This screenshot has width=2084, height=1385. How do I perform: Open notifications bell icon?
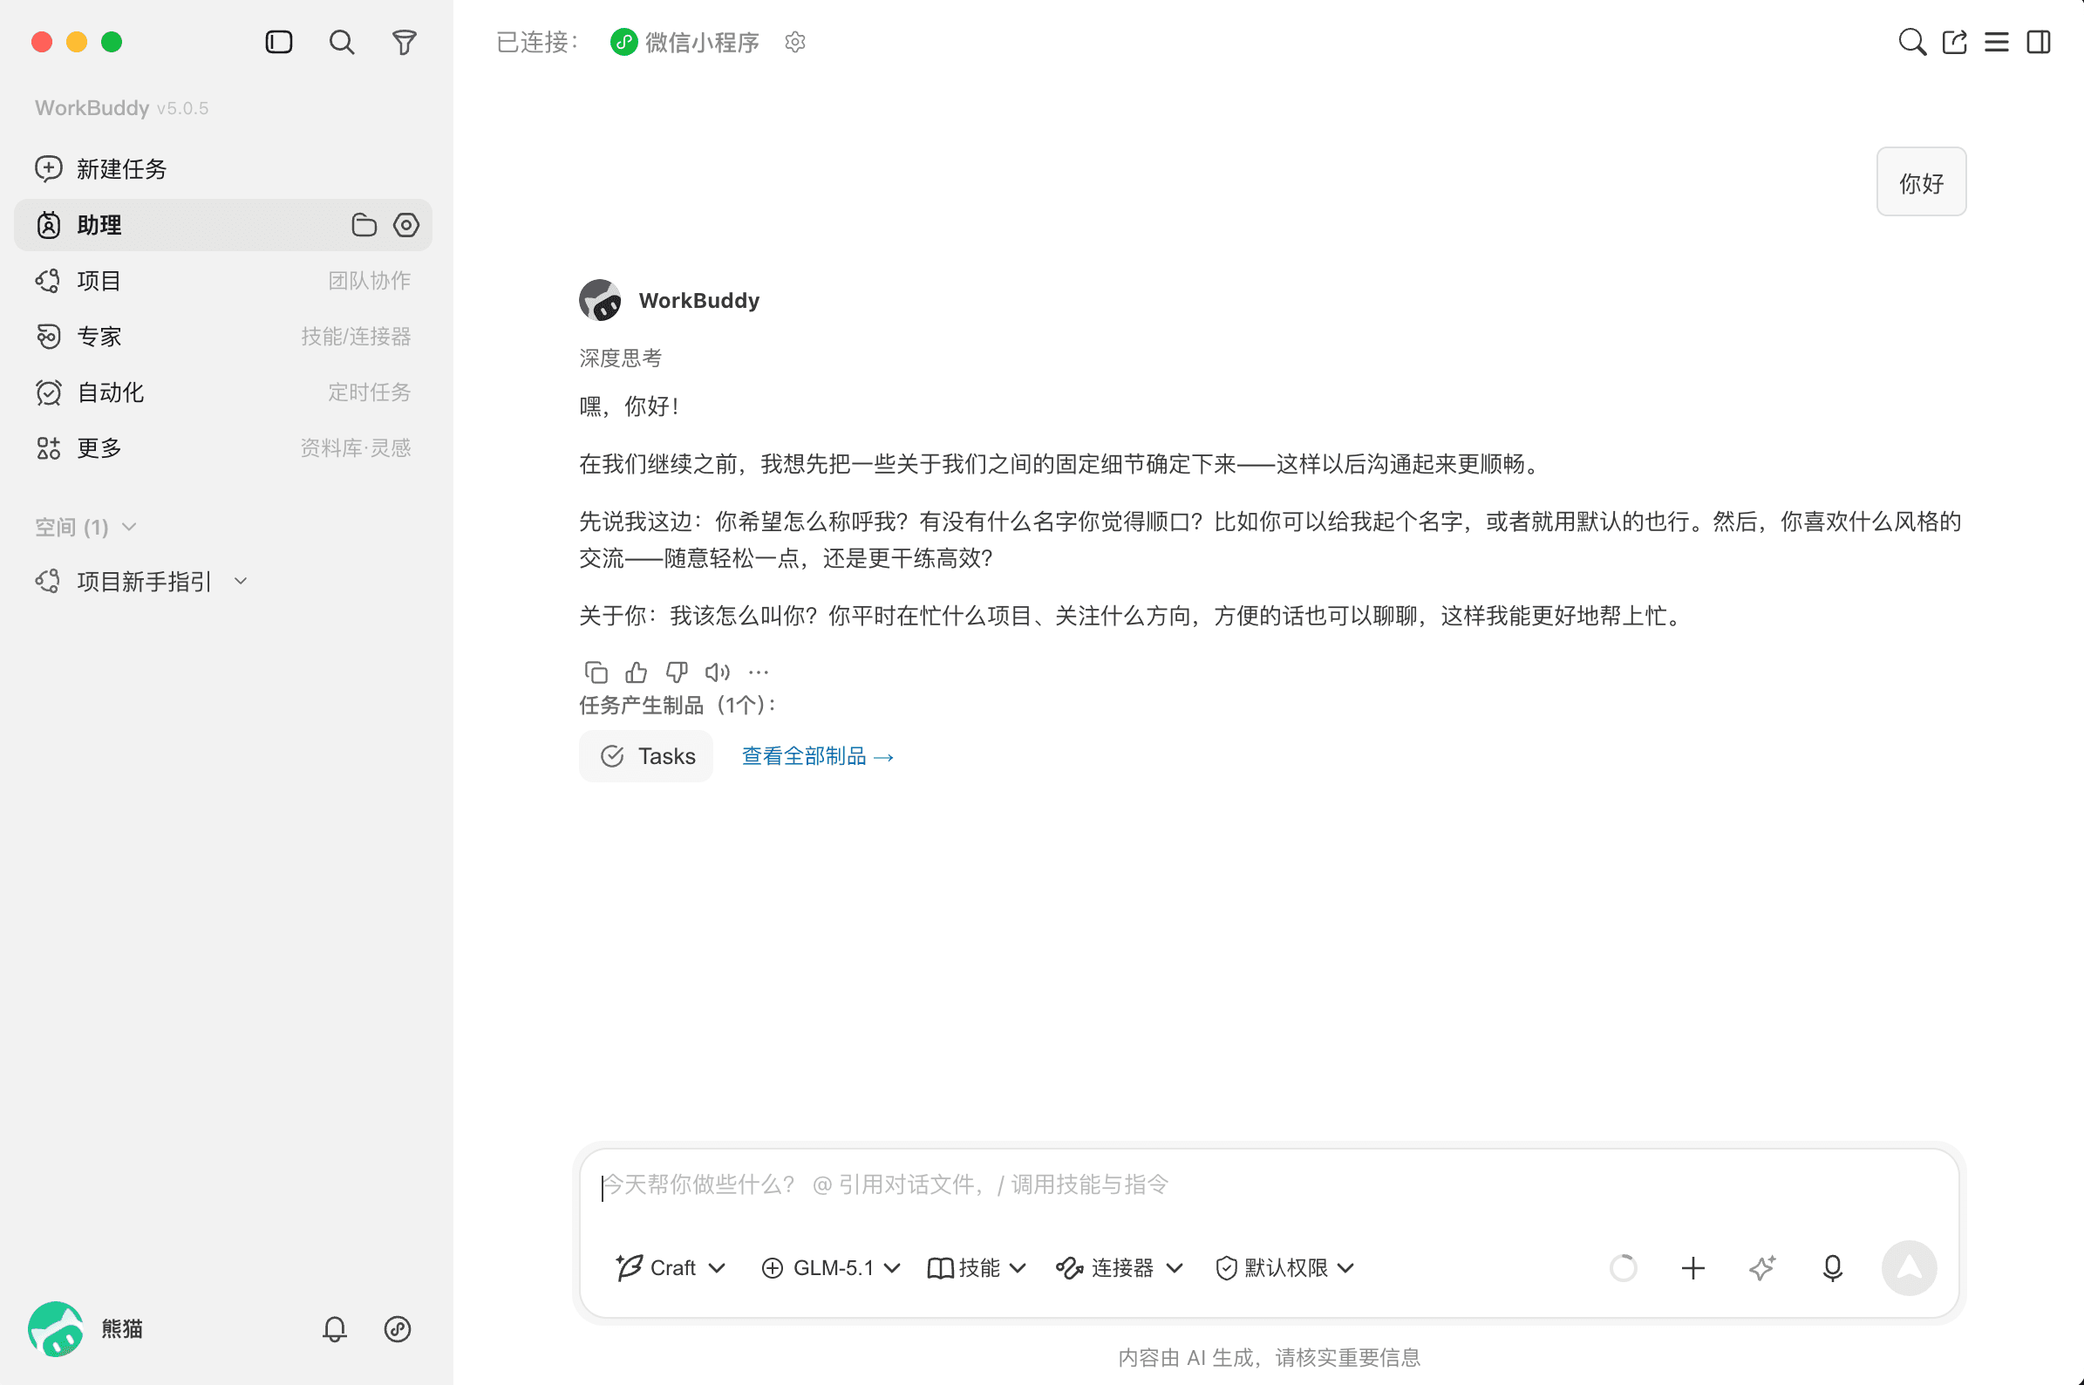[x=335, y=1328]
